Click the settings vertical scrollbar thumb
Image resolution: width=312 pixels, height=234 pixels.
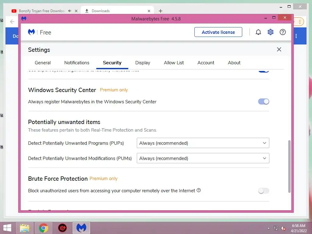pos(289,166)
